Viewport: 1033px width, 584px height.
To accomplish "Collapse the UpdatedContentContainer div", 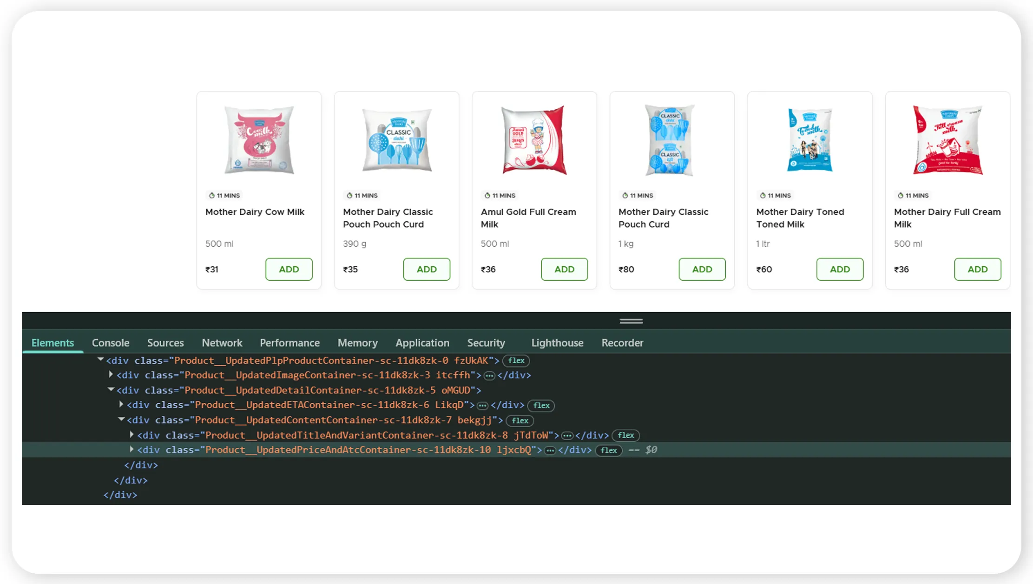I will [121, 419].
